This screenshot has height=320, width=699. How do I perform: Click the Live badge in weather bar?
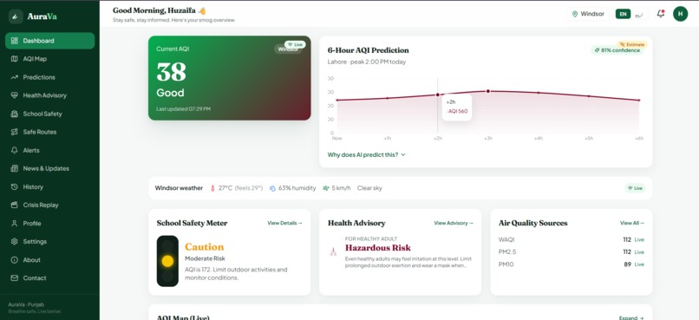635,188
